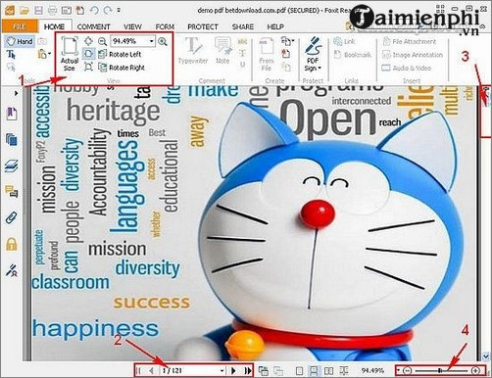The image size is (492, 378).
Task: Switch to the FORM tab
Action: click(165, 26)
